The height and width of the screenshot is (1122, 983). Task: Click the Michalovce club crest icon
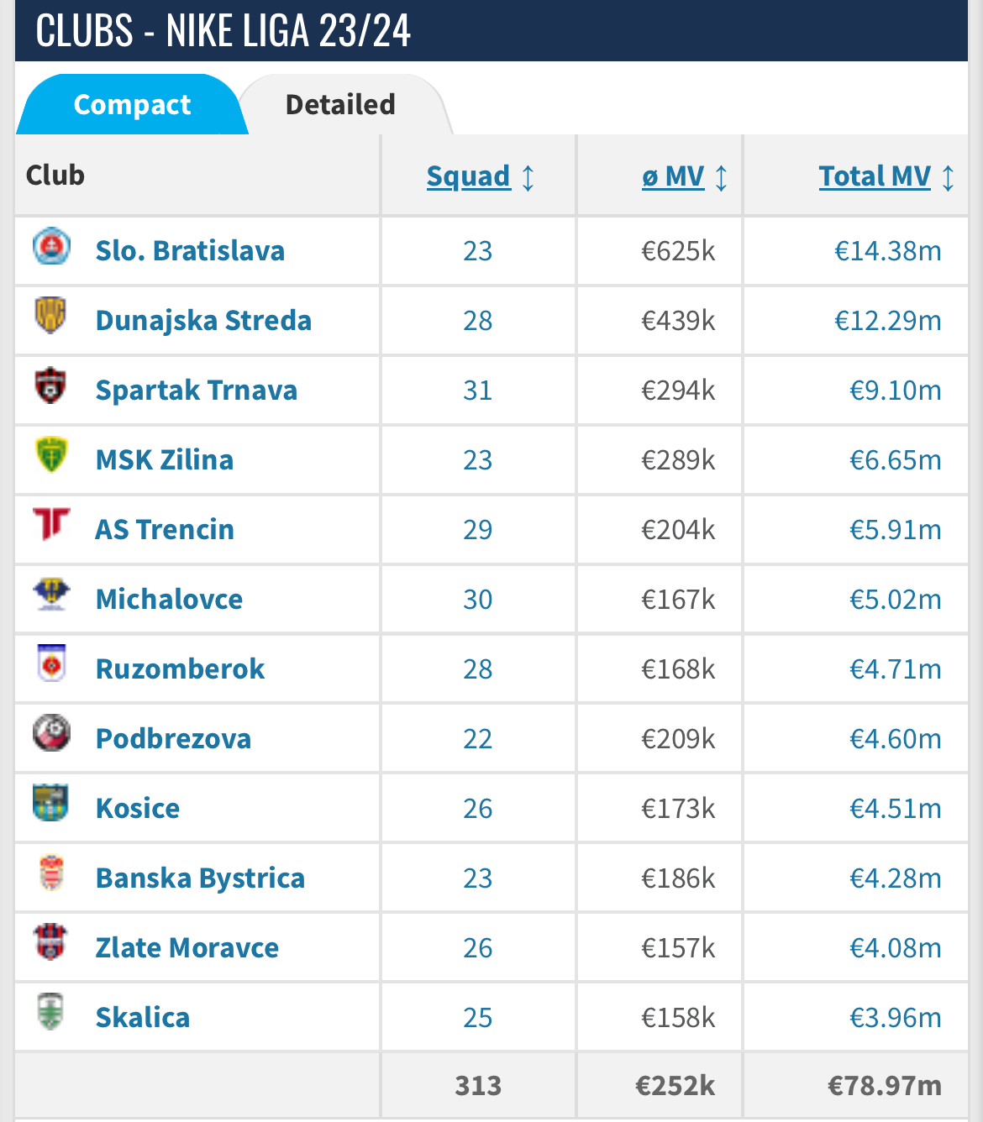[x=51, y=594]
